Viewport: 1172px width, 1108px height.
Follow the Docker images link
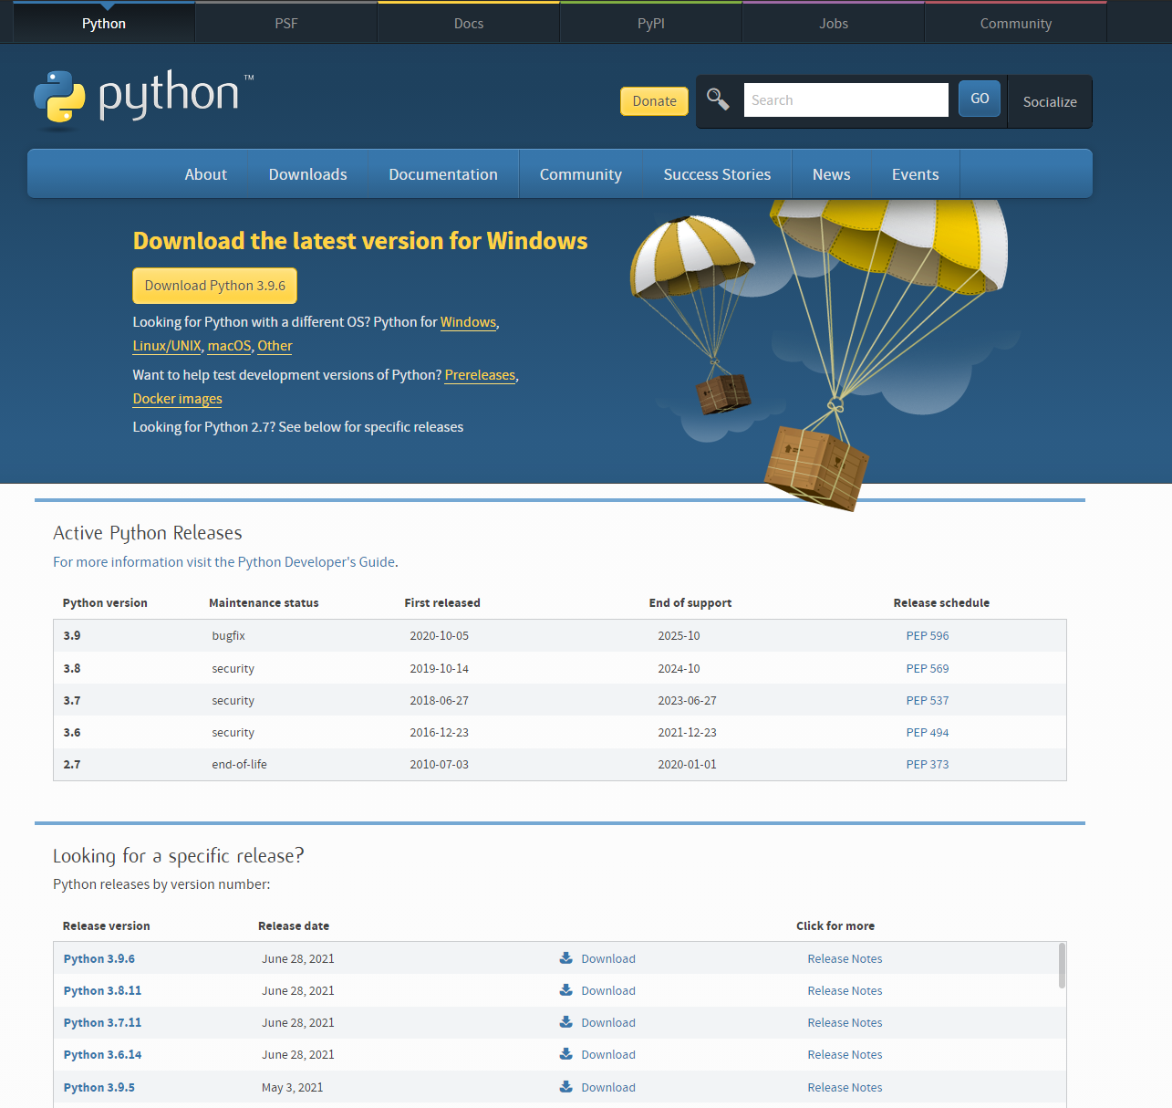[x=178, y=399]
